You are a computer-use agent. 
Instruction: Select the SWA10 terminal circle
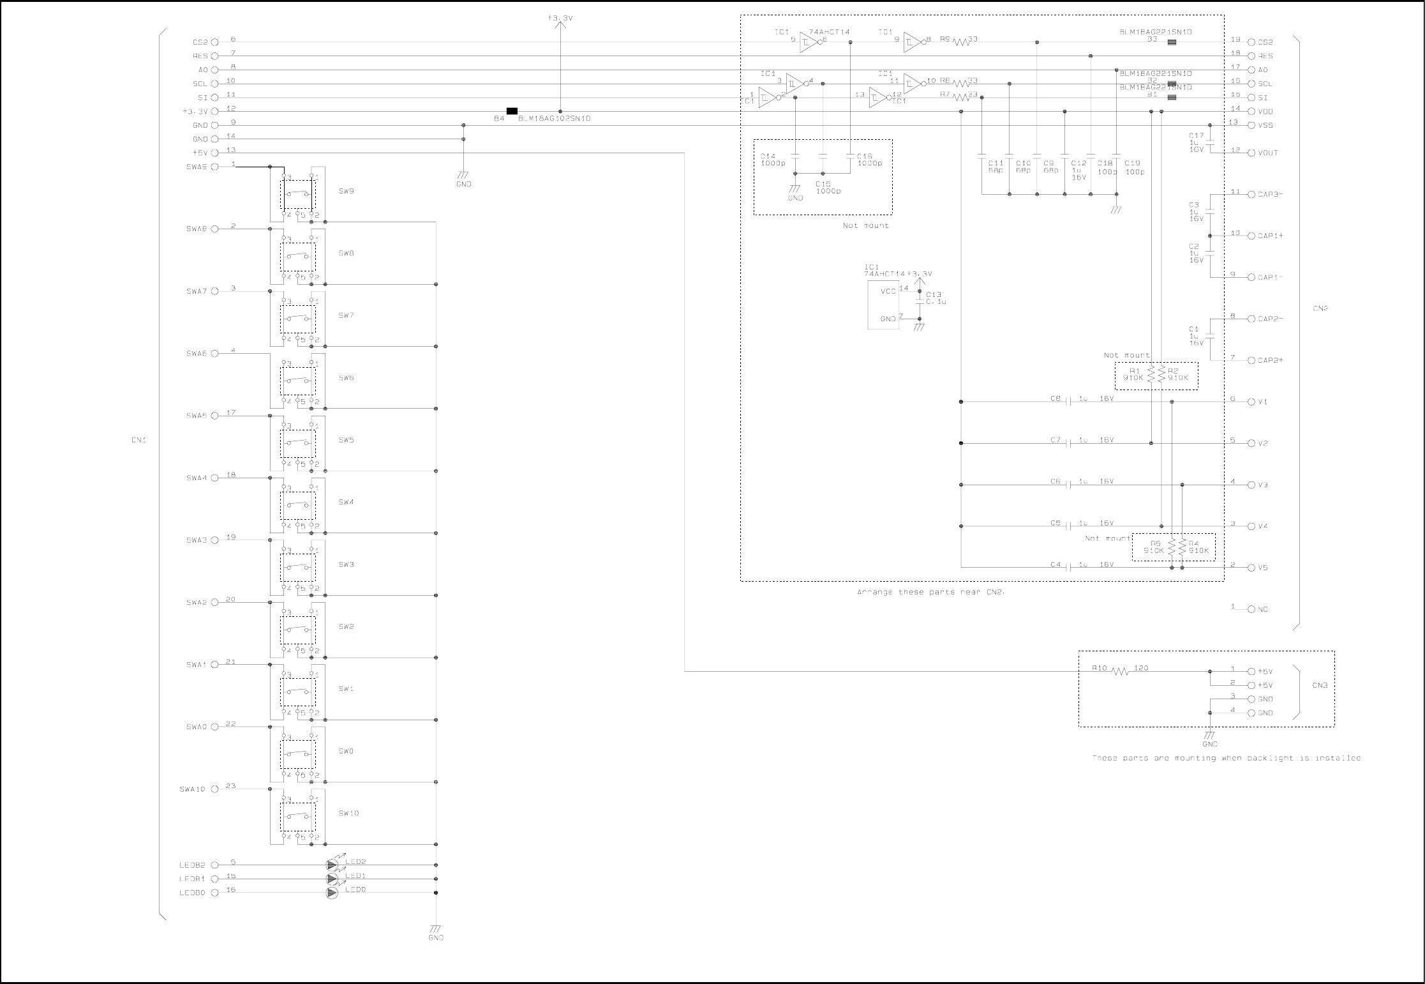click(x=214, y=789)
